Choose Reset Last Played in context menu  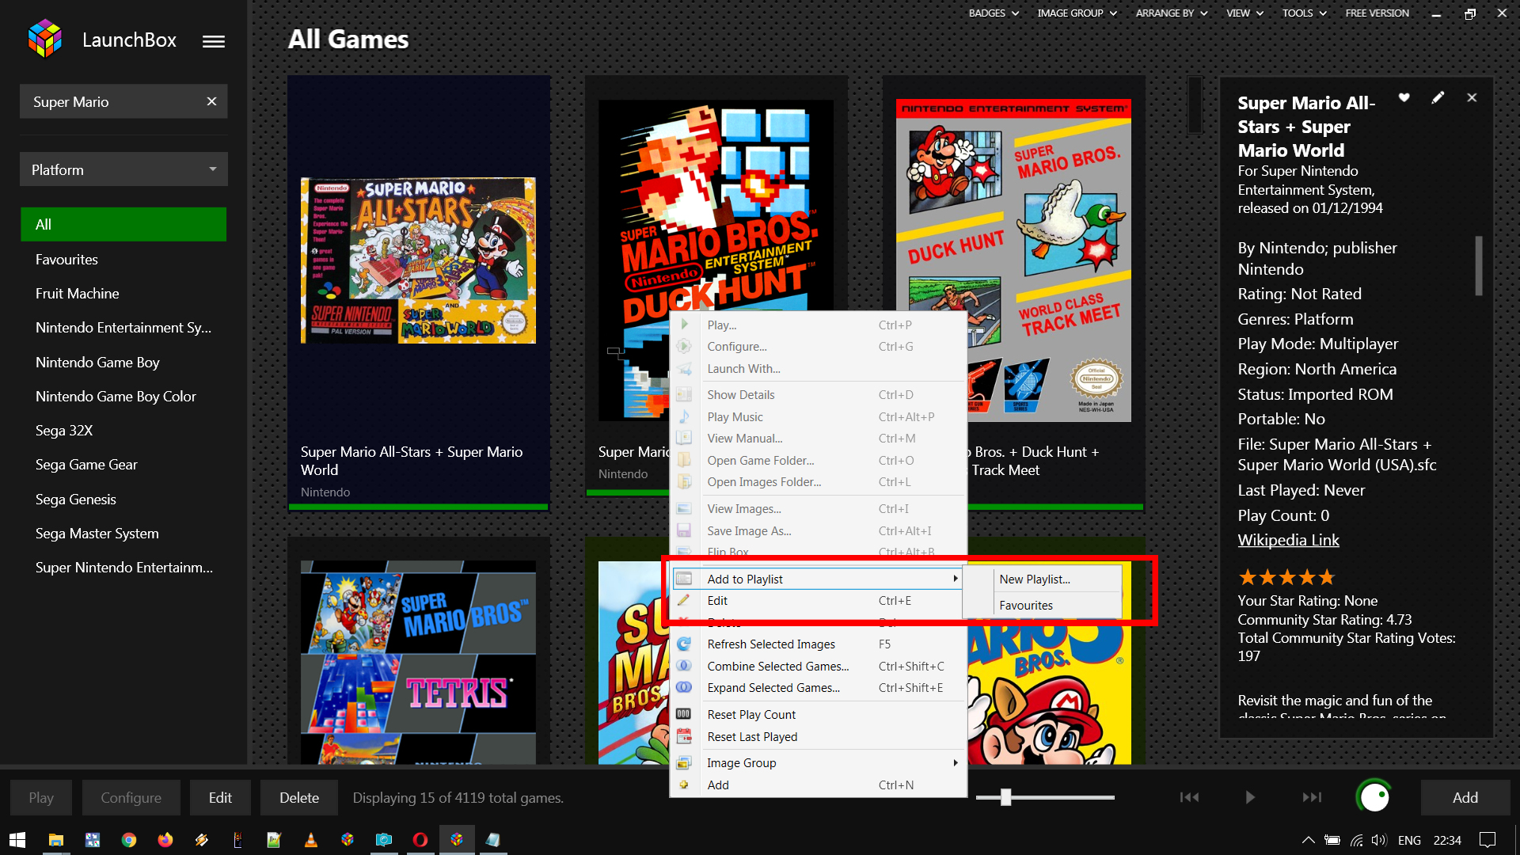(818, 736)
